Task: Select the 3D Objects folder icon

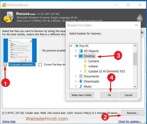Action: [81, 51]
